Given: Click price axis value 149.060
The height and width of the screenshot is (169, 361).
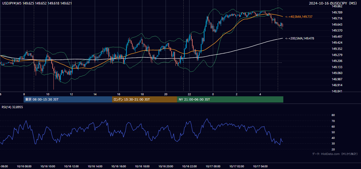Looking at the screenshot, I should point(337,73).
